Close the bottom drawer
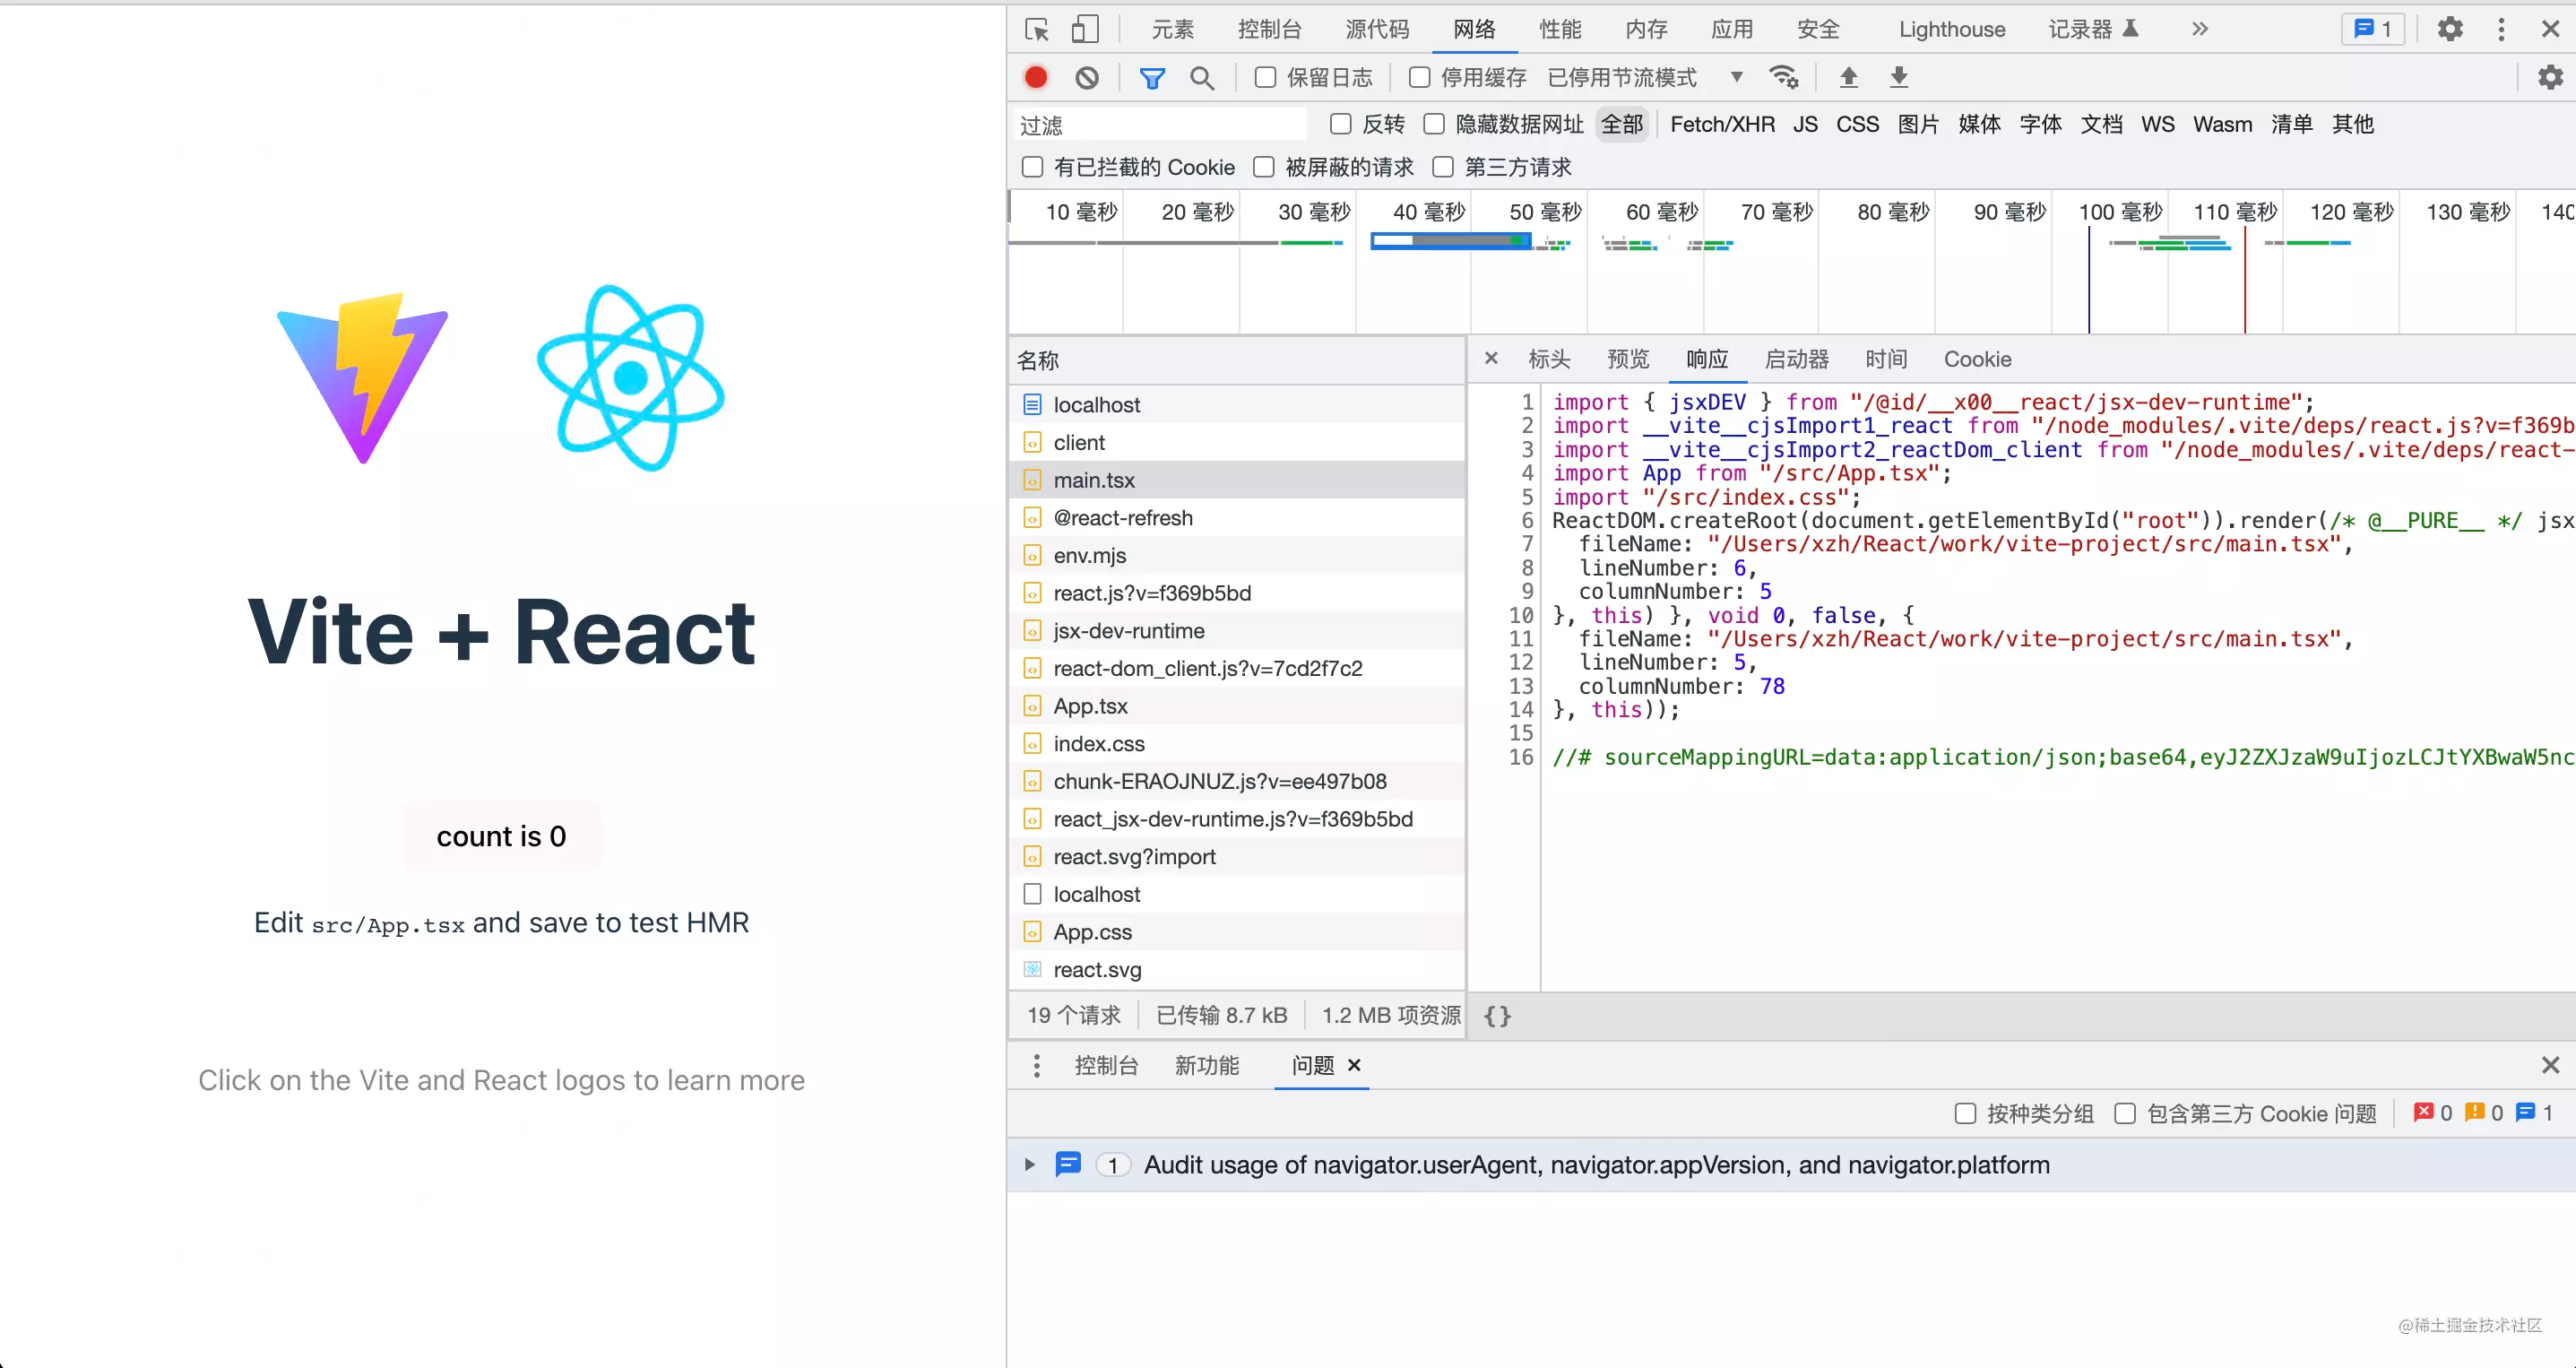The width and height of the screenshot is (2576, 1368). point(2550,1065)
